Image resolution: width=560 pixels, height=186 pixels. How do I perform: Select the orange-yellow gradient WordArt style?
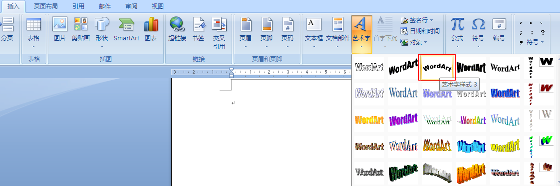point(369,120)
